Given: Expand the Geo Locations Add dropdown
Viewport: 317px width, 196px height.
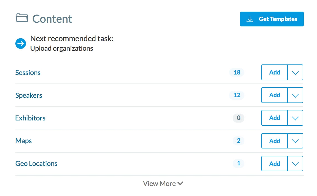Looking at the screenshot, I should coord(295,164).
